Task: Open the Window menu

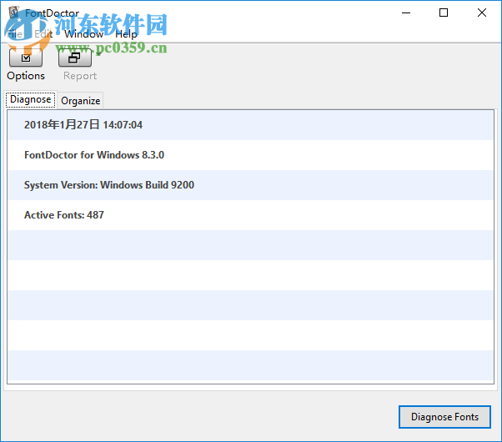Action: point(84,34)
